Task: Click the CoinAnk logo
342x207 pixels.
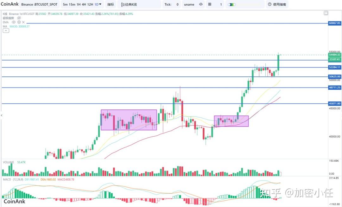Action: point(9,4)
